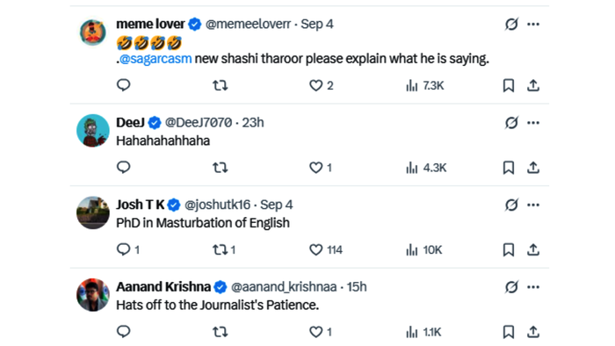This screenshot has width=615, height=346.
Task: Share Josh T K's tweet
Action: (x=533, y=249)
